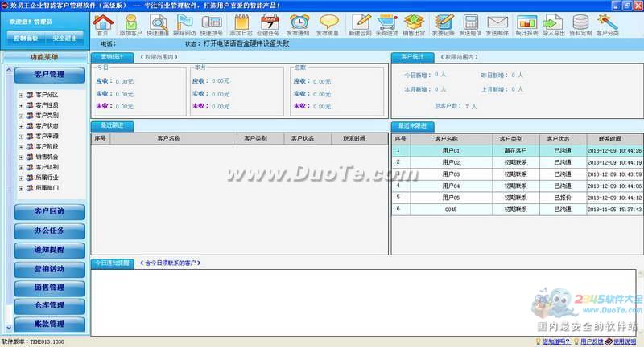The width and height of the screenshot is (644, 347).
Task: Click the 统计报表 statistics chart icon
Action: click(527, 26)
